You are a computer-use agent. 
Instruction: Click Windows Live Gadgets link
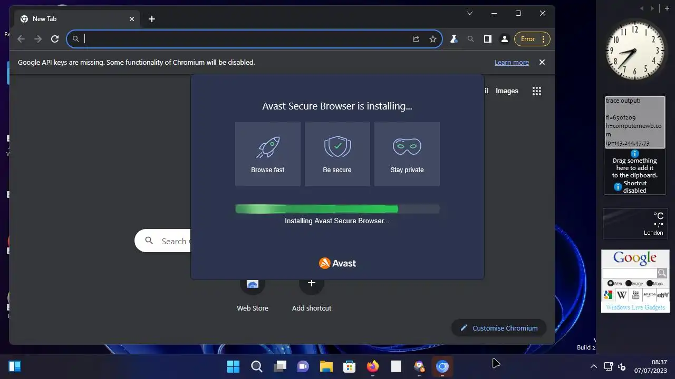tap(635, 307)
